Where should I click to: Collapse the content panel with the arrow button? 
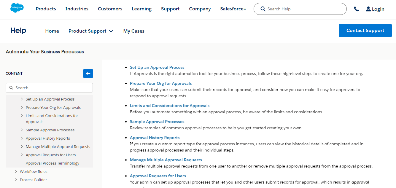(88, 74)
